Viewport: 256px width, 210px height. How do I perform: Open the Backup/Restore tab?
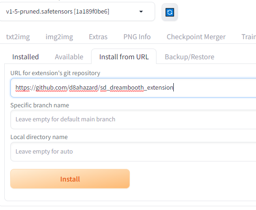(x=189, y=57)
